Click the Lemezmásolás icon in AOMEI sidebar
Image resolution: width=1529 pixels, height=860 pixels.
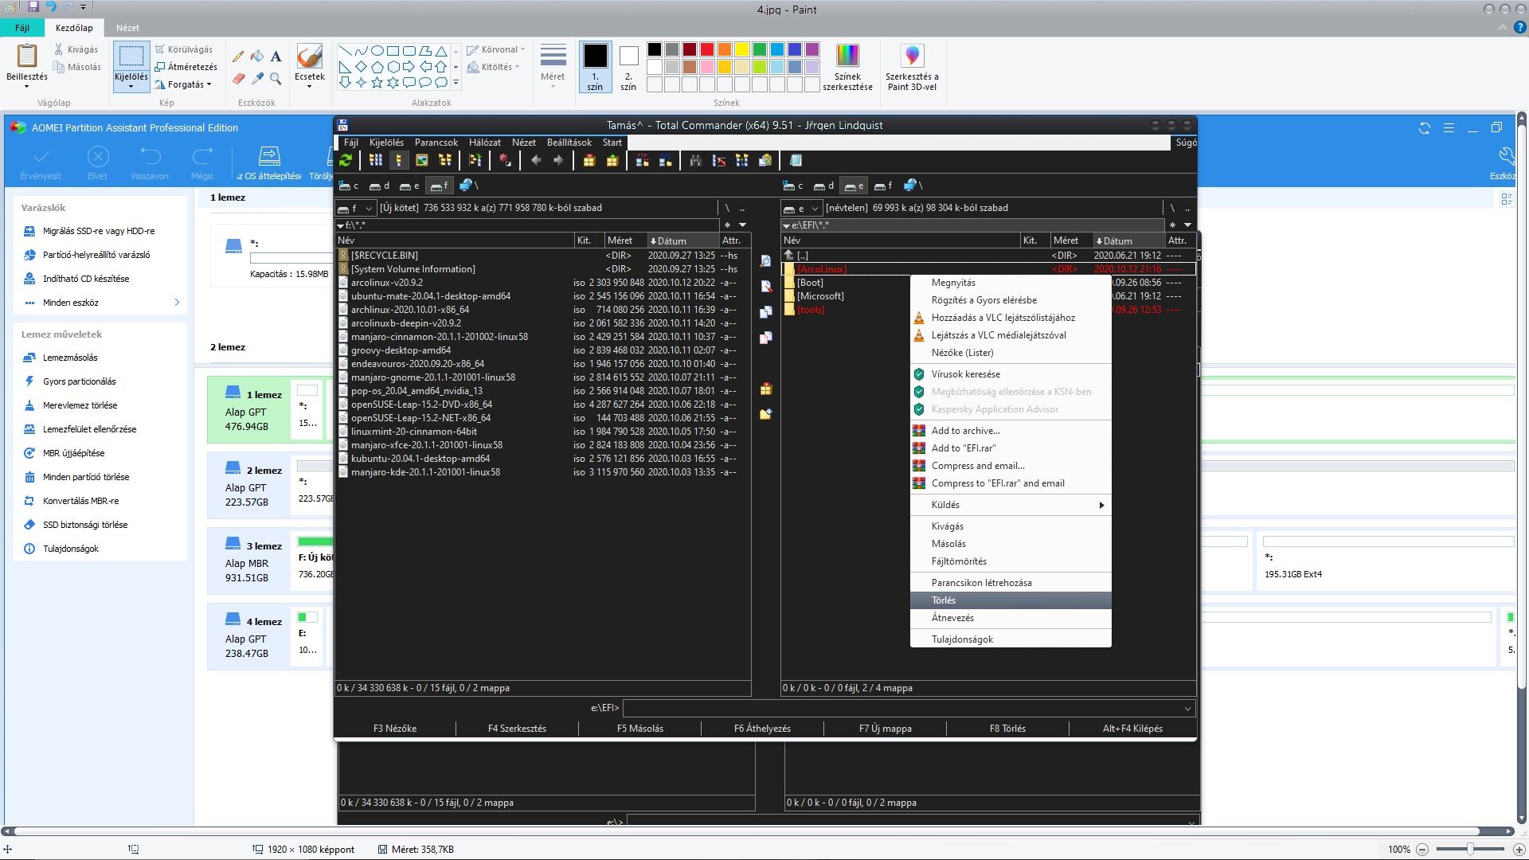29,358
